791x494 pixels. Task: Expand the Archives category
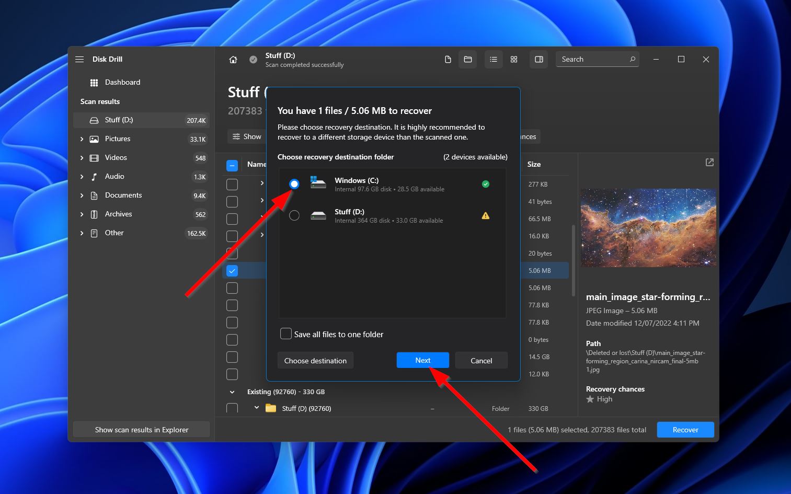[x=82, y=214]
